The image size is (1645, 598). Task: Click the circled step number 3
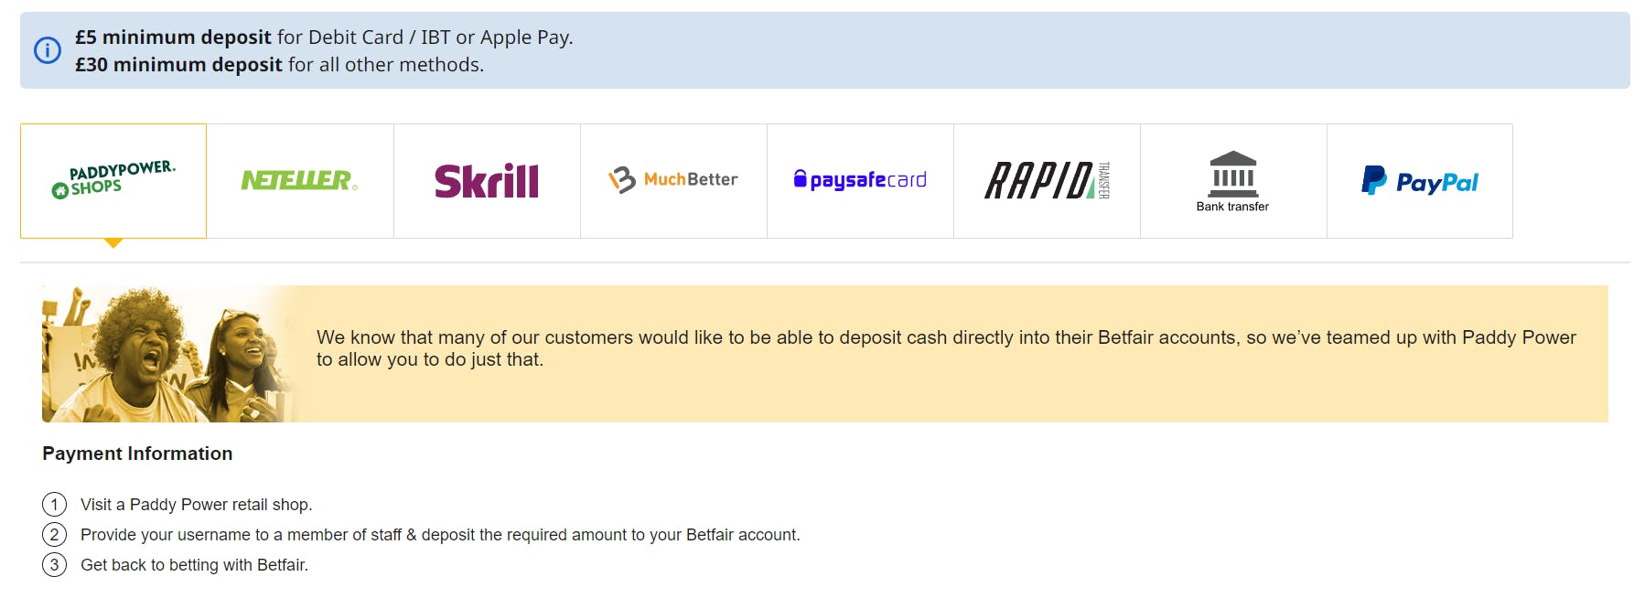(54, 564)
